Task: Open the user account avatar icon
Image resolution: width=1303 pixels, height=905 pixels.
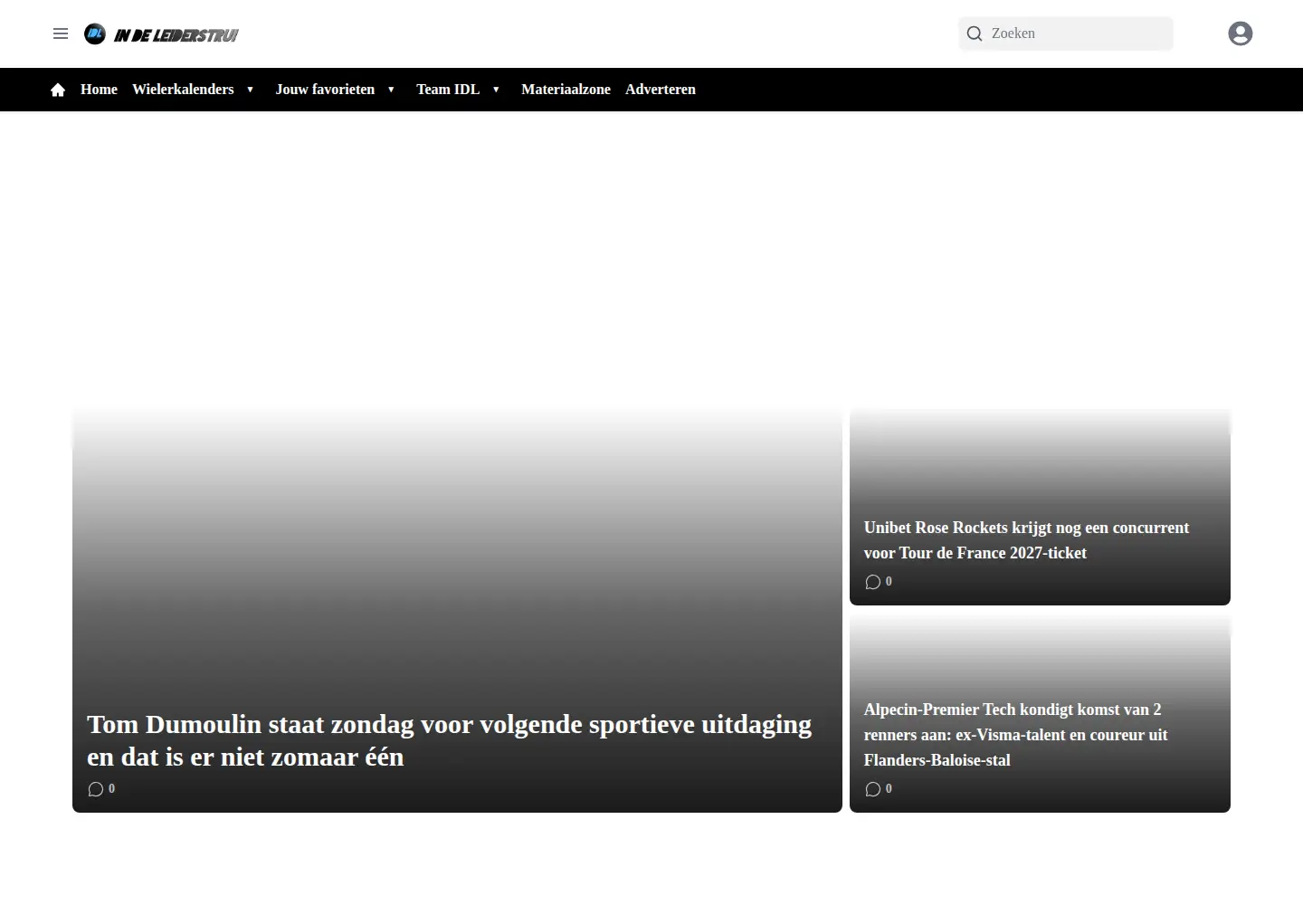Action: click(1241, 33)
